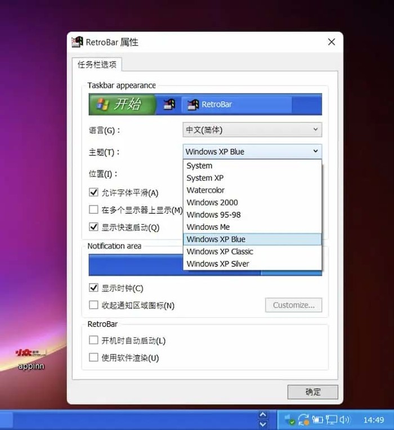Click the taskbar clock showing 14:49
Image resolution: width=394 pixels, height=430 pixels.
(x=373, y=420)
